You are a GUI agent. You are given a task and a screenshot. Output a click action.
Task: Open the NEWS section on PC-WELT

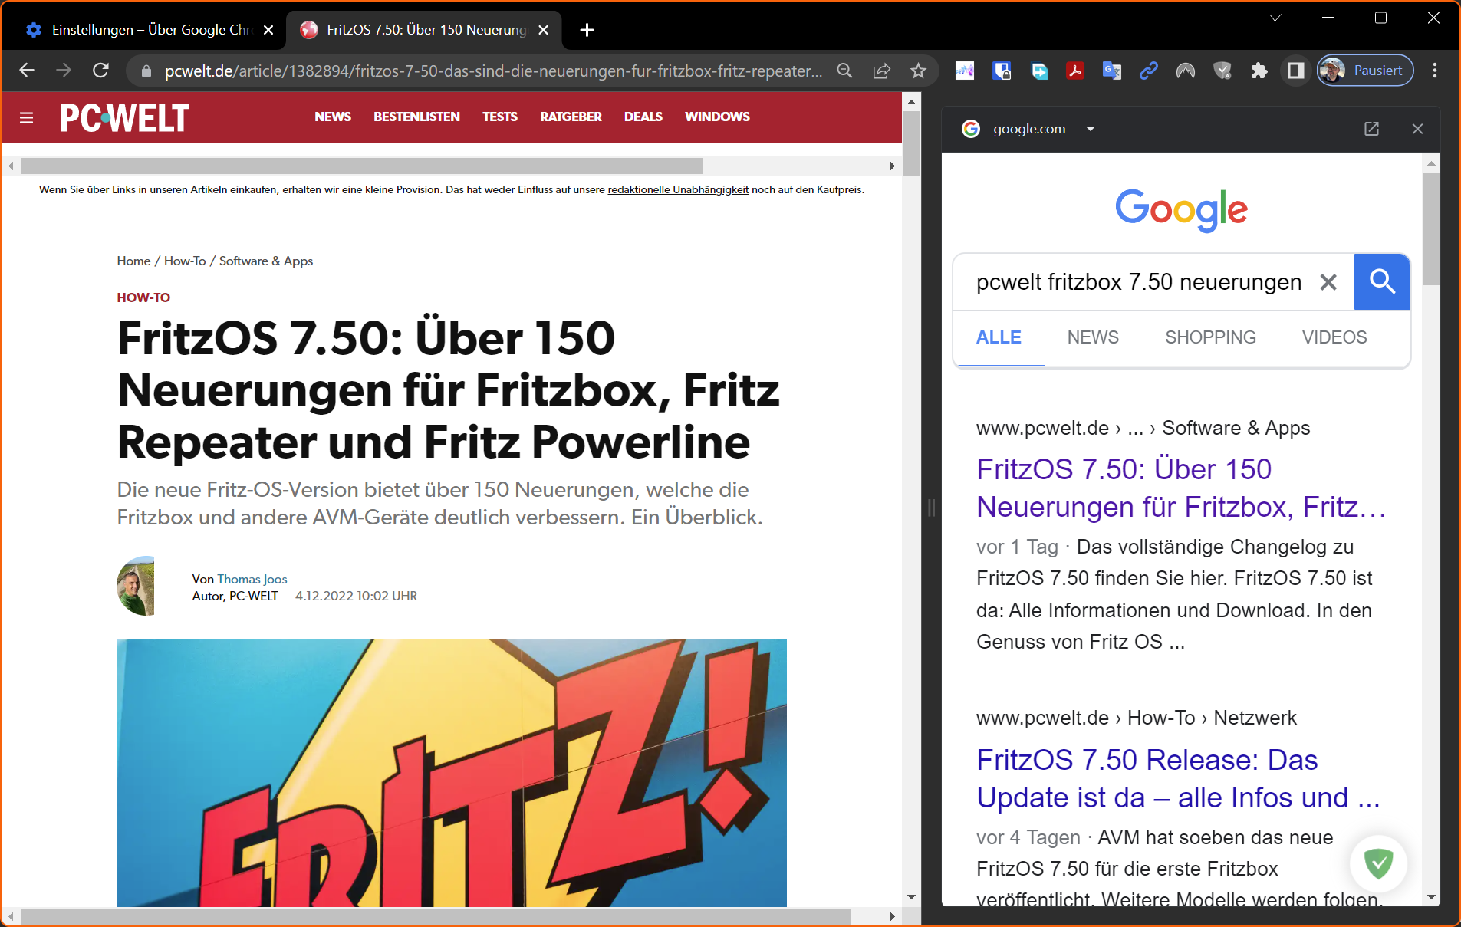(333, 117)
